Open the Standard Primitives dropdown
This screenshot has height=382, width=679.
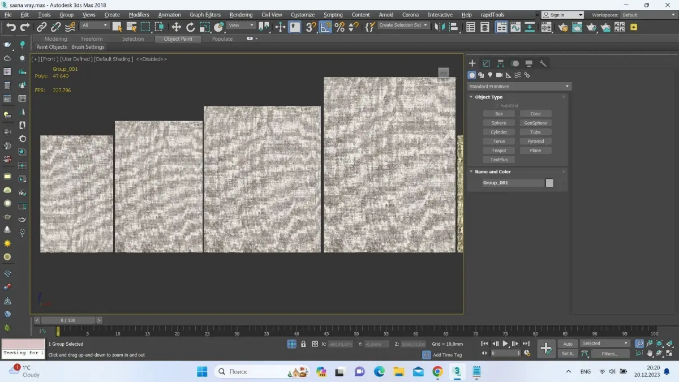[x=519, y=87]
